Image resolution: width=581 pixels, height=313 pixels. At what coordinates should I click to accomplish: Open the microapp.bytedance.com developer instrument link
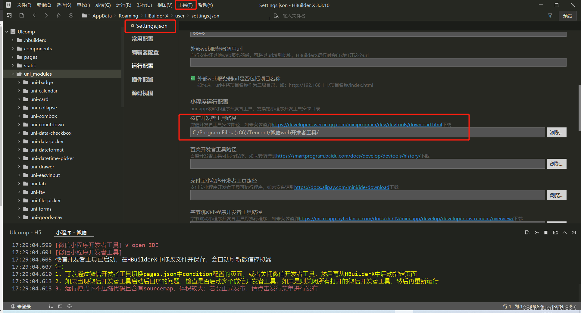tap(406, 218)
